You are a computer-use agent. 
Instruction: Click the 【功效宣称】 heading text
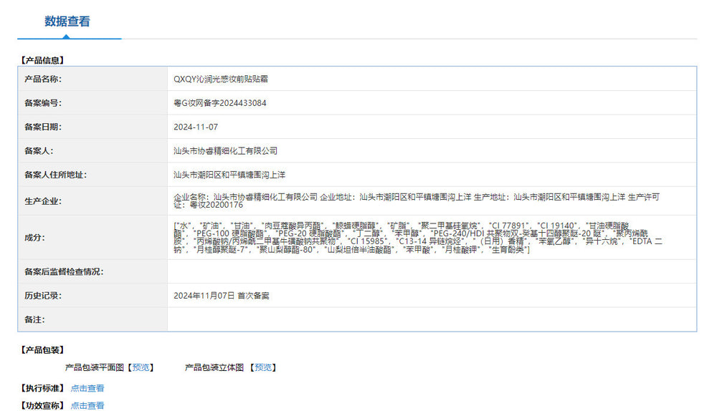click(42, 405)
